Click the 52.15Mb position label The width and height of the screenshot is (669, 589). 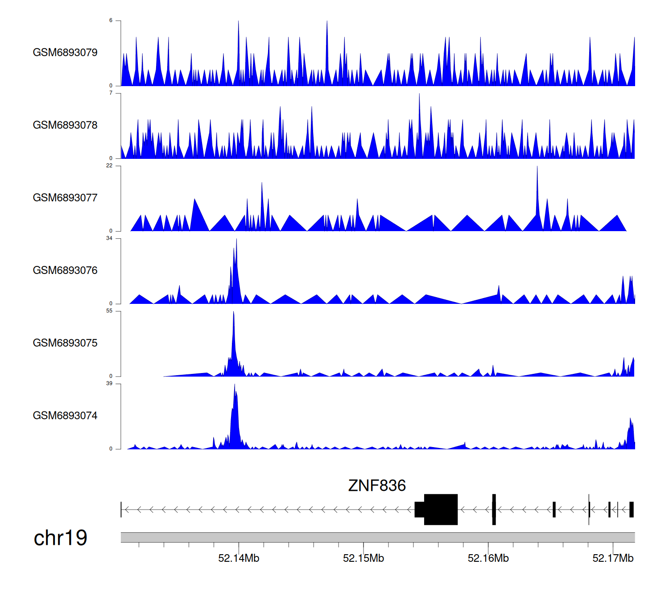(363, 558)
